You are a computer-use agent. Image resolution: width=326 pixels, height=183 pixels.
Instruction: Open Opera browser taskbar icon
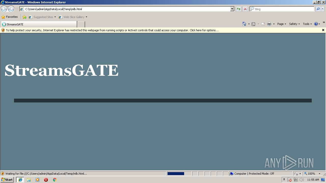[46, 180]
